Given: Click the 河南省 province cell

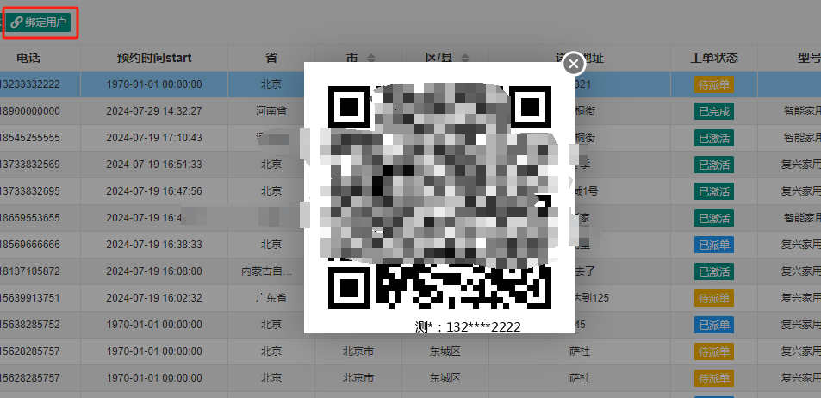Looking at the screenshot, I should click(271, 111).
